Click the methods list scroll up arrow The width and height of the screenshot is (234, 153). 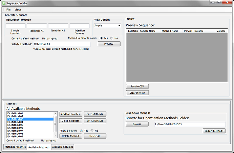click(55, 114)
